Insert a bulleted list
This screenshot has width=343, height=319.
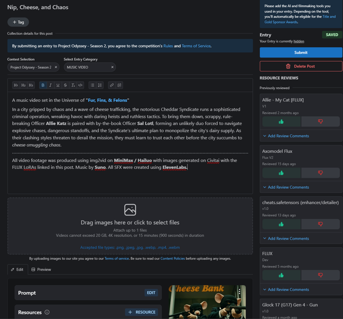pyautogui.click(x=92, y=85)
